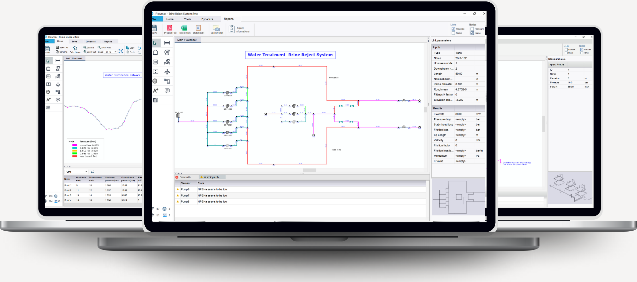Open the Warnings (3) tab
Viewport: 637px width, 282px height.
click(x=211, y=177)
